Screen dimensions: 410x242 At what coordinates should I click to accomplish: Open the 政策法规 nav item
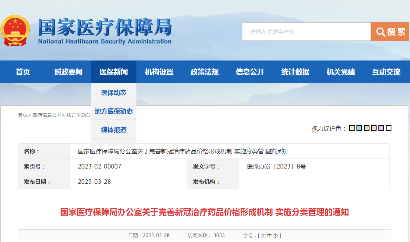pyautogui.click(x=204, y=72)
